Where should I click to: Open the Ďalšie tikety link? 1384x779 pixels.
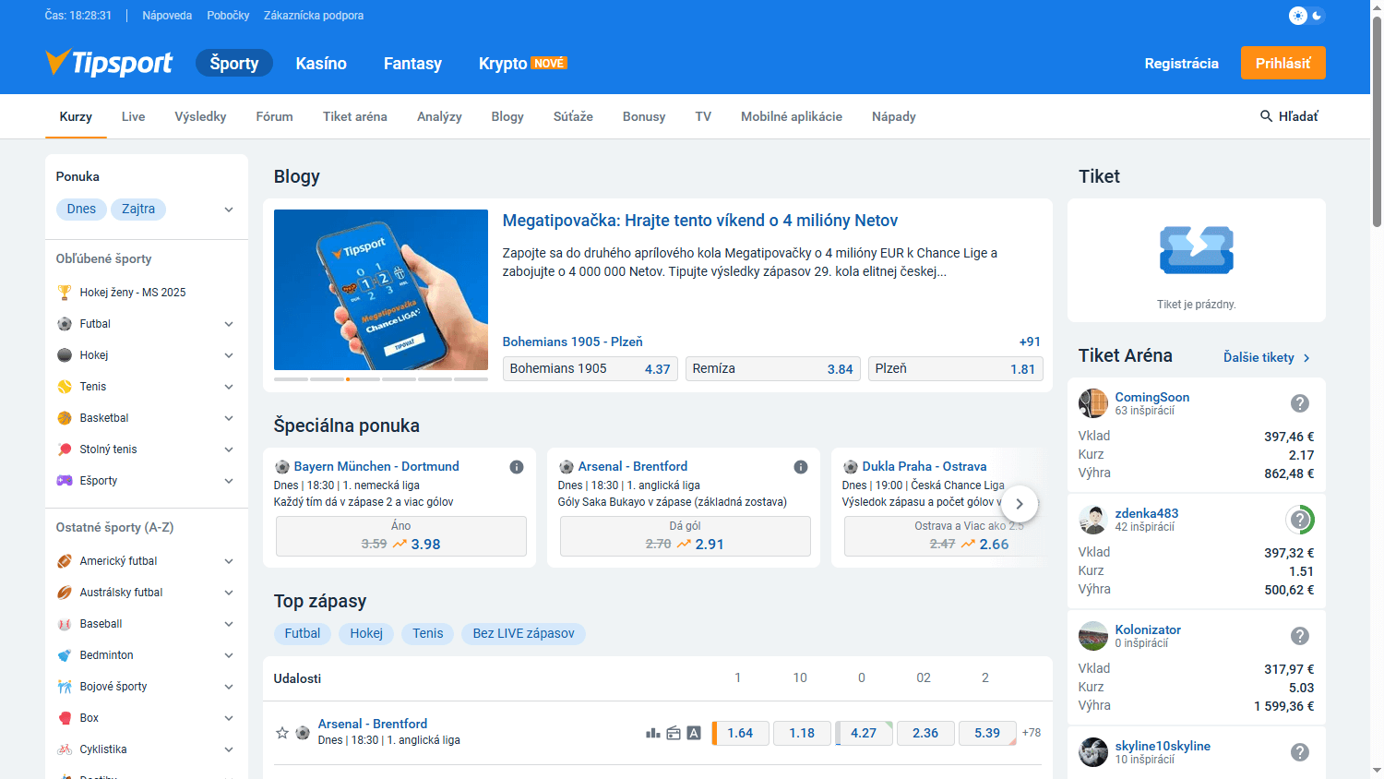pos(1266,357)
